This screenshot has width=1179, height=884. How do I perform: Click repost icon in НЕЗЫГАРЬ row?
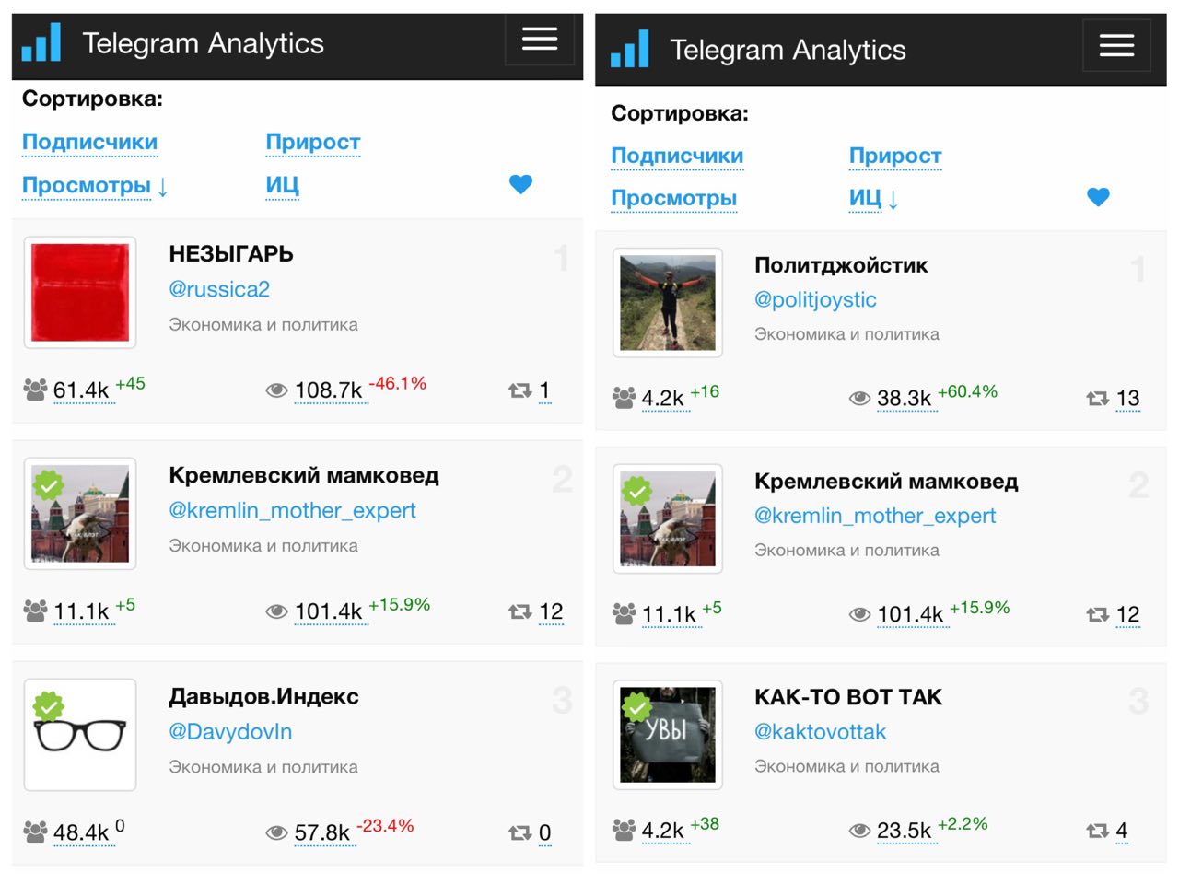point(520,390)
